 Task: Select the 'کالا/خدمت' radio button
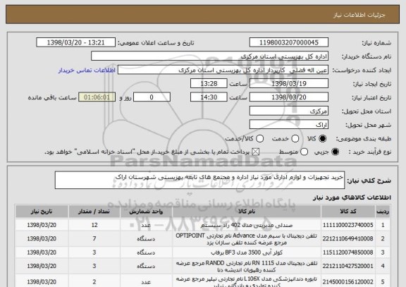259,139
